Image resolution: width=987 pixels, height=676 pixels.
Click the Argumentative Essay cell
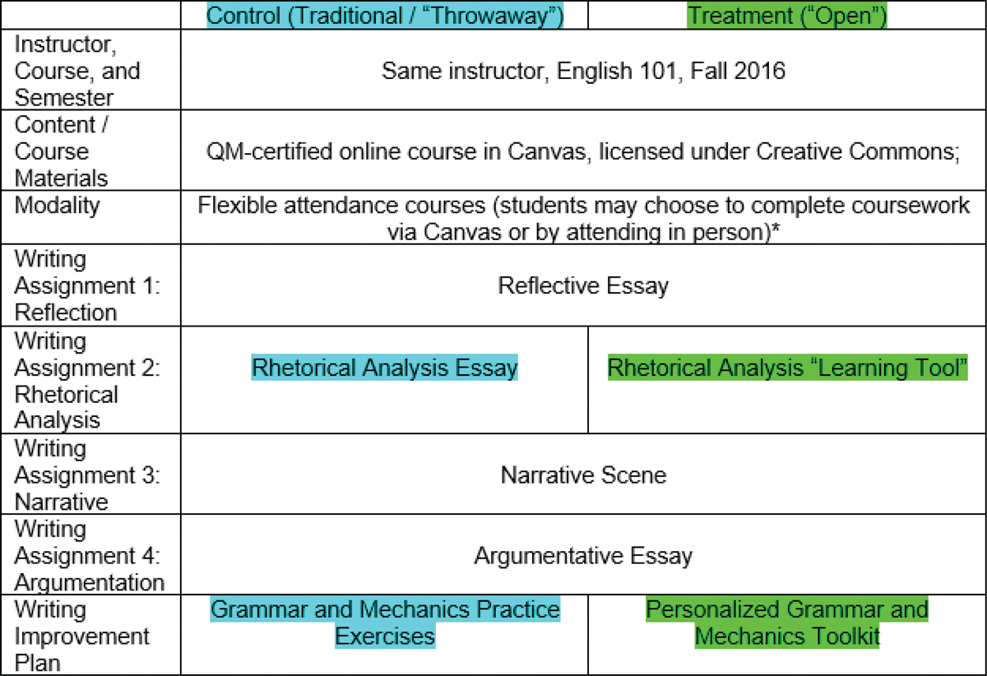coord(583,556)
